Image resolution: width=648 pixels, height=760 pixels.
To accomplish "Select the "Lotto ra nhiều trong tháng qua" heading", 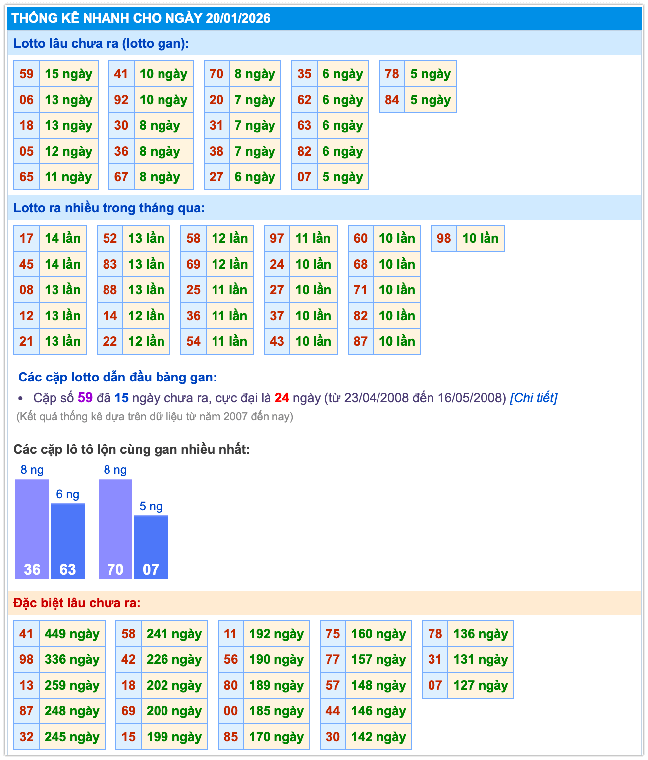I will click(109, 208).
